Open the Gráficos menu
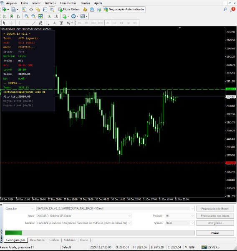Image resolution: width=237 pixels, height=251 pixels. pos(50,3)
